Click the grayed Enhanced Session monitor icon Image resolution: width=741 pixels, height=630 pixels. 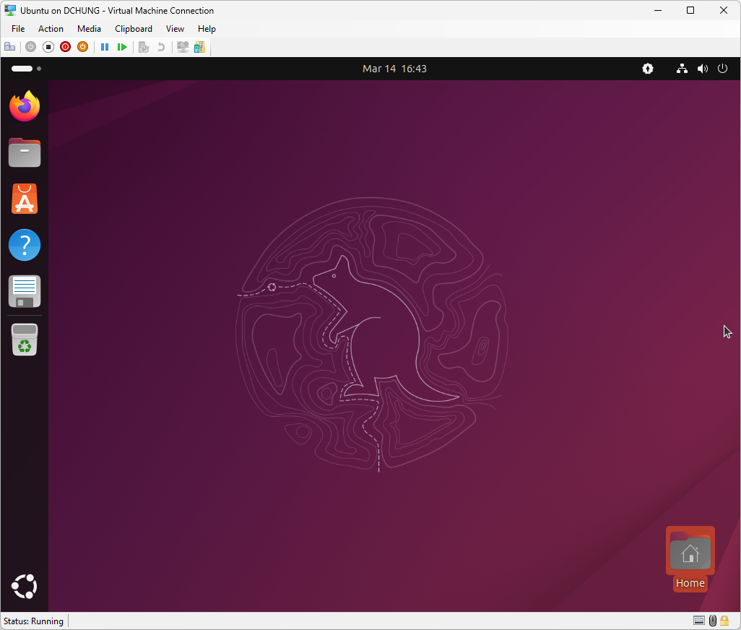(183, 47)
